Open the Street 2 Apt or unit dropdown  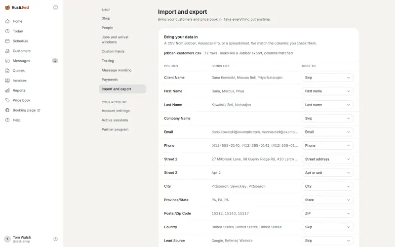(327, 173)
